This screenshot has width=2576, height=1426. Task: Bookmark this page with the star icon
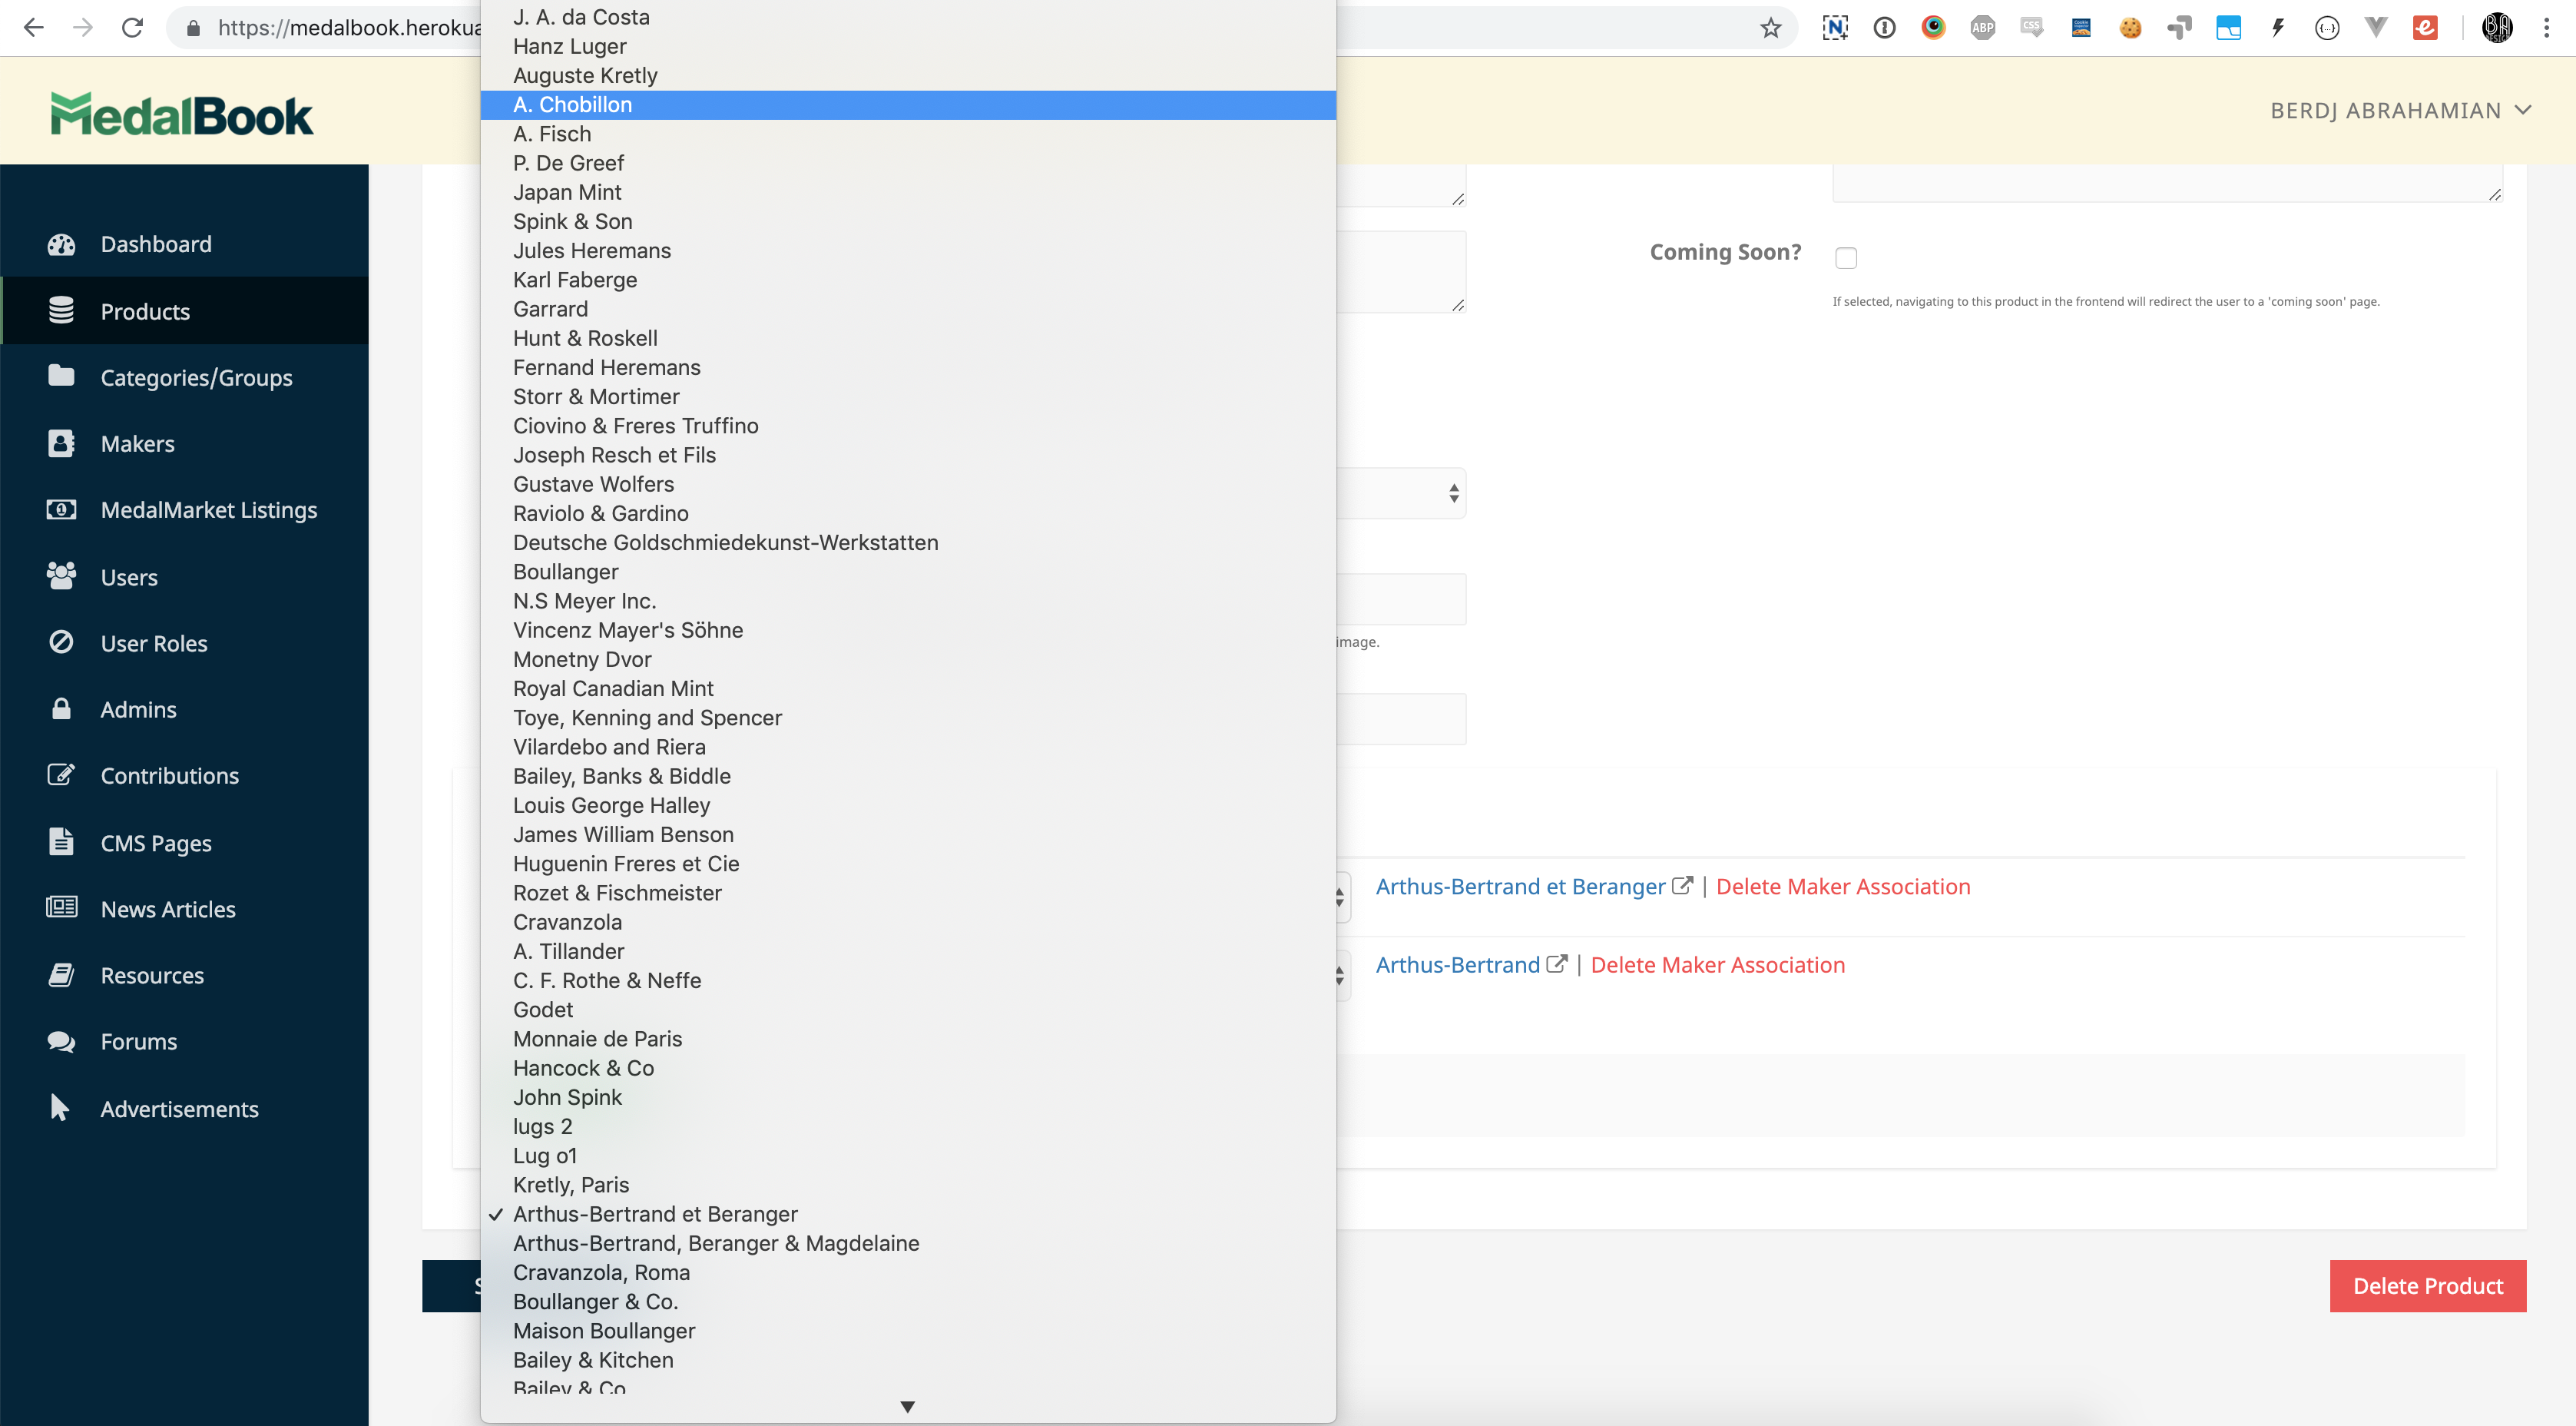1771,28
